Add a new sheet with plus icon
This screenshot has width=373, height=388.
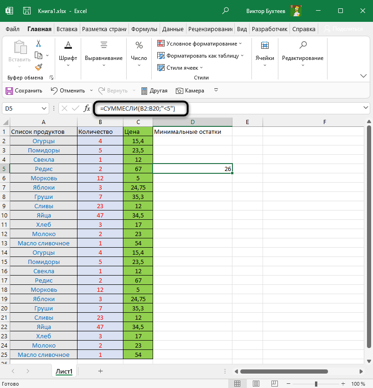[100, 371]
